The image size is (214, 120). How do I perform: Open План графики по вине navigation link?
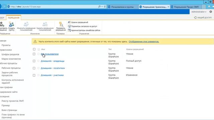(x=13, y=116)
